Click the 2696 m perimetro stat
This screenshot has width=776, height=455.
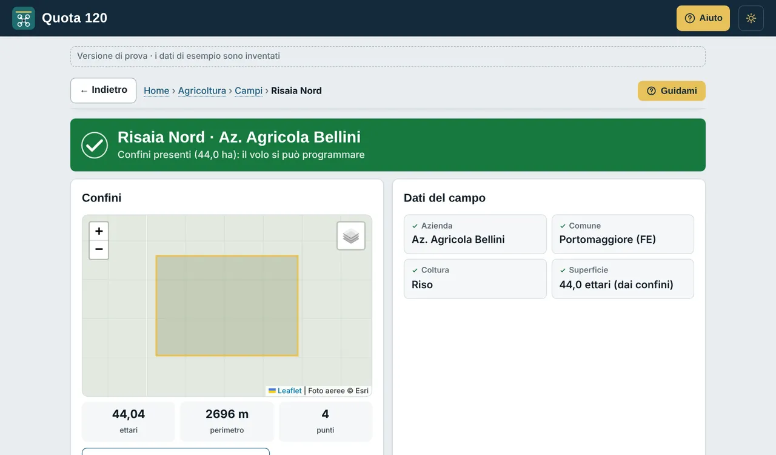[x=227, y=422]
